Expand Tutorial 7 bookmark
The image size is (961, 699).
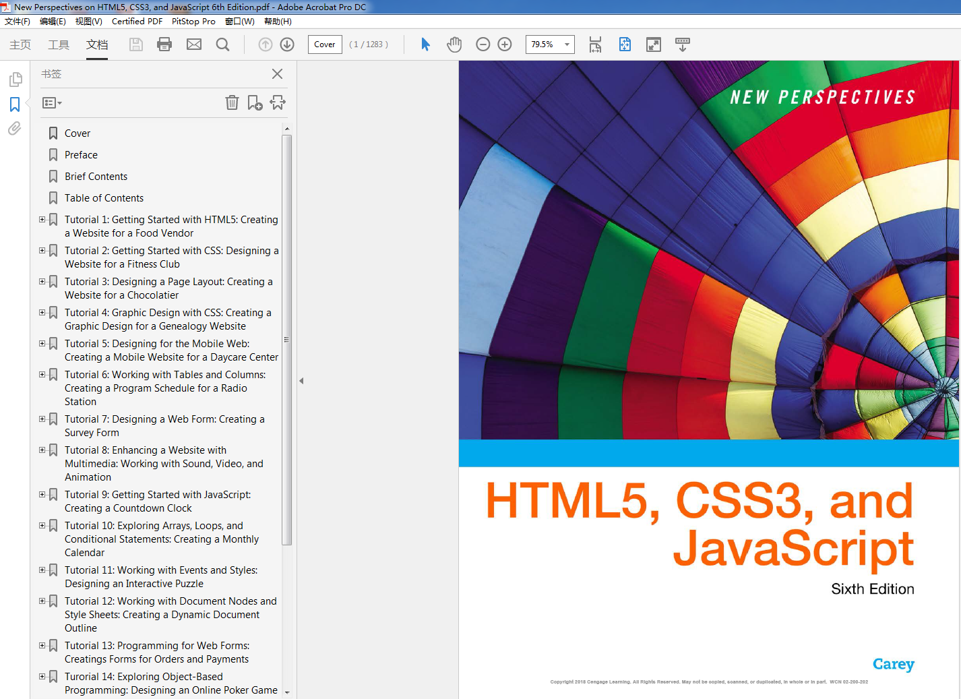click(x=42, y=419)
